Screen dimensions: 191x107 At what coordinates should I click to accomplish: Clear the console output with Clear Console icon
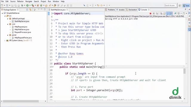click(161, 13)
